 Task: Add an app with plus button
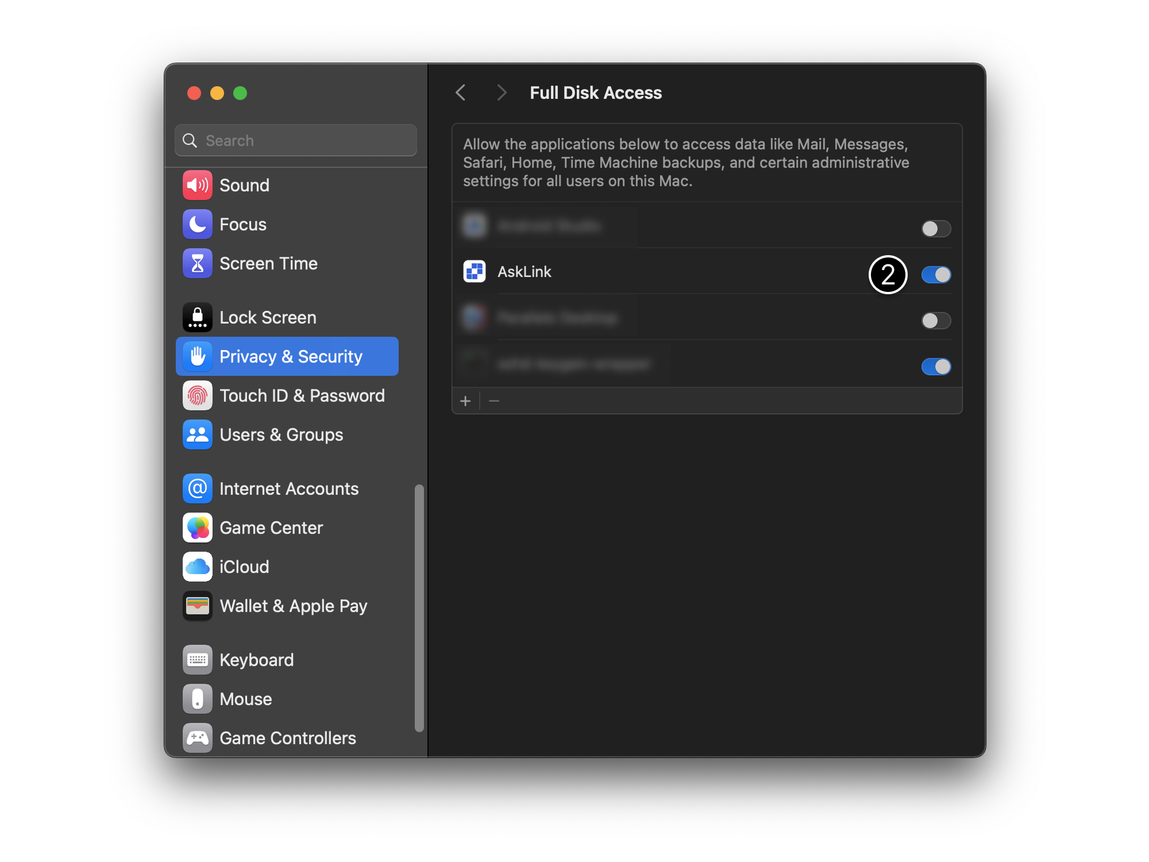pos(465,401)
